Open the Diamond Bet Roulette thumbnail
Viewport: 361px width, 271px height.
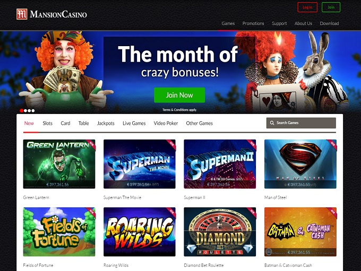(x=220, y=232)
